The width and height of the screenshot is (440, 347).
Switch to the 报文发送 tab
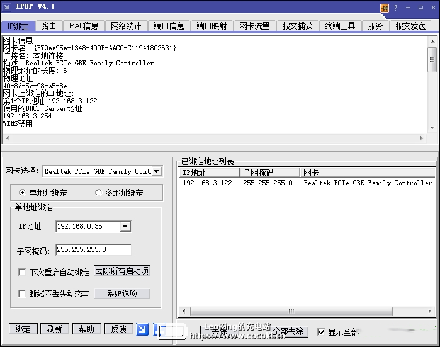(x=411, y=26)
